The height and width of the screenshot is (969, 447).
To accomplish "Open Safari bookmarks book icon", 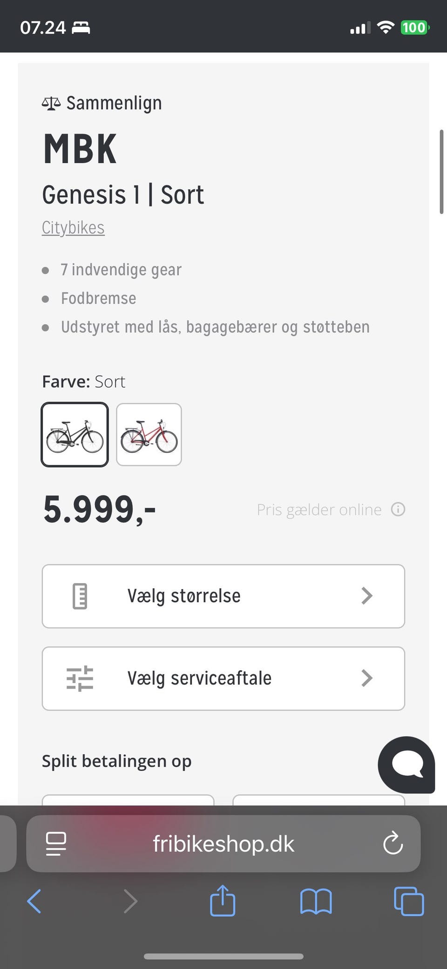I will coord(316,901).
